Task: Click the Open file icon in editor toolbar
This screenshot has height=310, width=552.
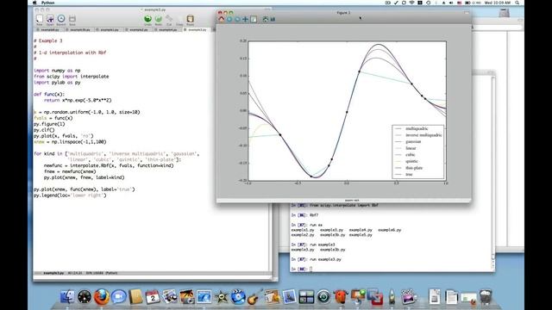Action: click(x=50, y=19)
